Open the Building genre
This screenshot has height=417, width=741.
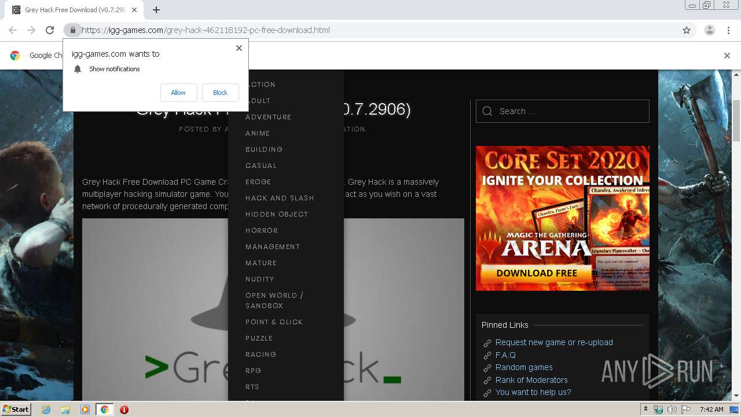point(264,149)
